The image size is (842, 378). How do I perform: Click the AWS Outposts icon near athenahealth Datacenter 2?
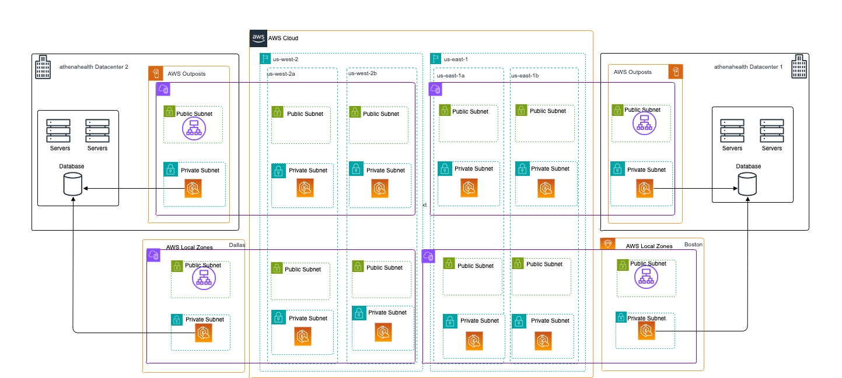(x=155, y=73)
